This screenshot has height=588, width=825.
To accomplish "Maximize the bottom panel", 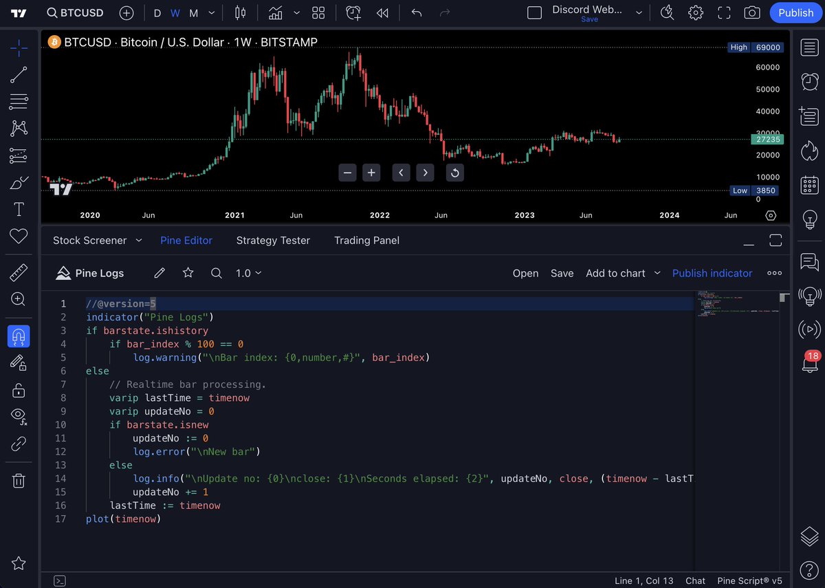I will (776, 240).
